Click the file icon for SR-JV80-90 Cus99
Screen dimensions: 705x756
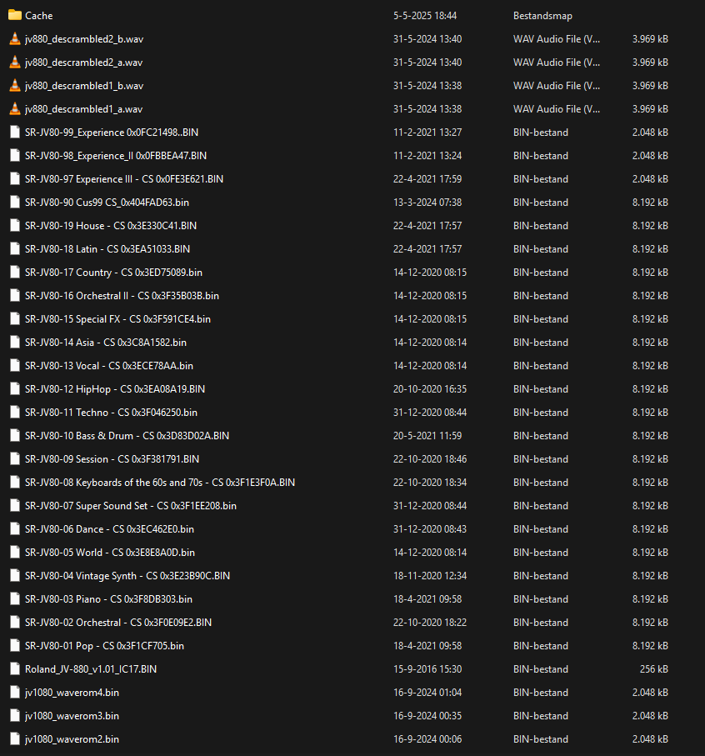click(x=15, y=203)
